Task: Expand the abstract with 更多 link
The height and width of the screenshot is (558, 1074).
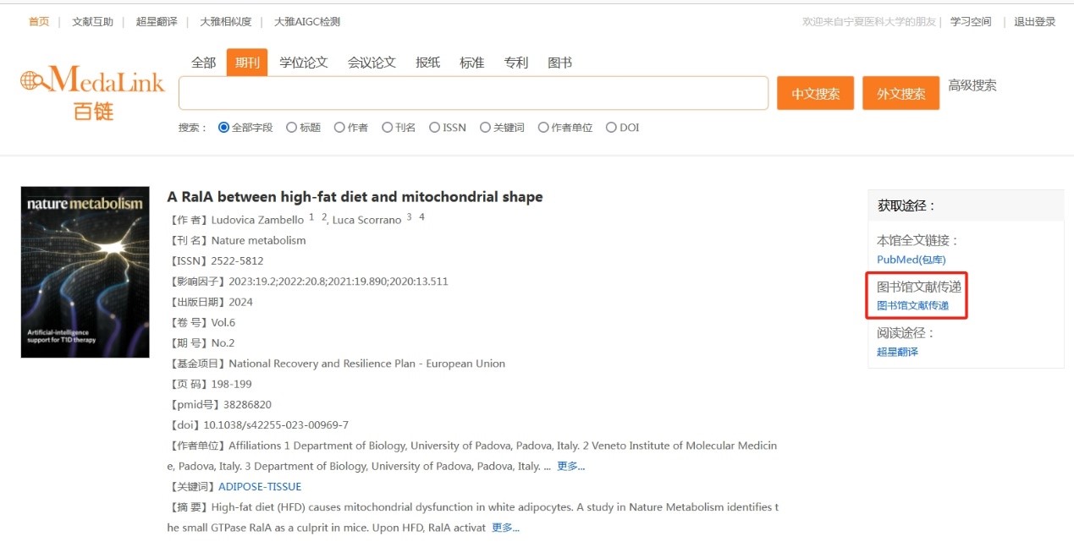Action: tap(505, 528)
